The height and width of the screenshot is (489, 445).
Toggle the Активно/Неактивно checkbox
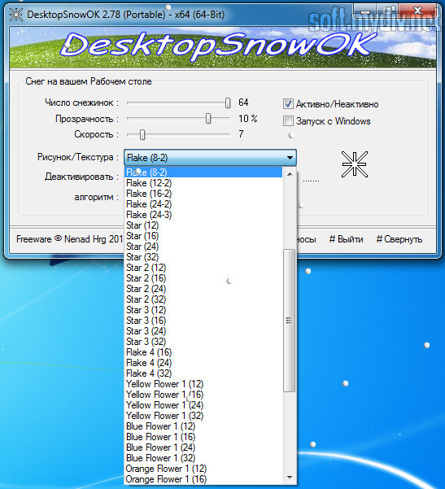click(288, 104)
